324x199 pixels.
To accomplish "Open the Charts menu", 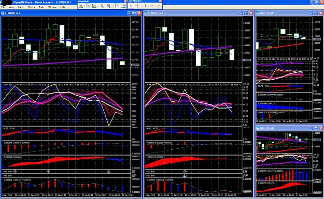I will [x=31, y=7].
